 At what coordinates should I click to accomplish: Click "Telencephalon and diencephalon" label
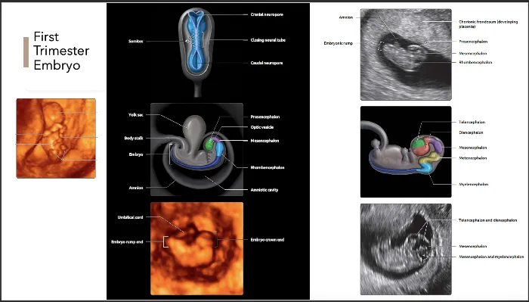point(488,220)
